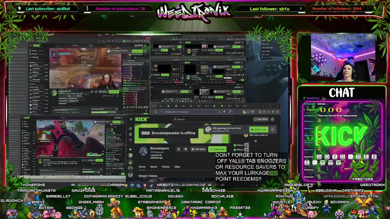Open Leo AI star icon in browser toolbar
The image size is (390, 219).
(268, 112)
